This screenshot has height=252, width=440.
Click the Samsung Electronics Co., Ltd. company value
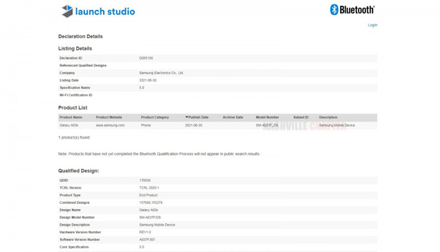[161, 73]
